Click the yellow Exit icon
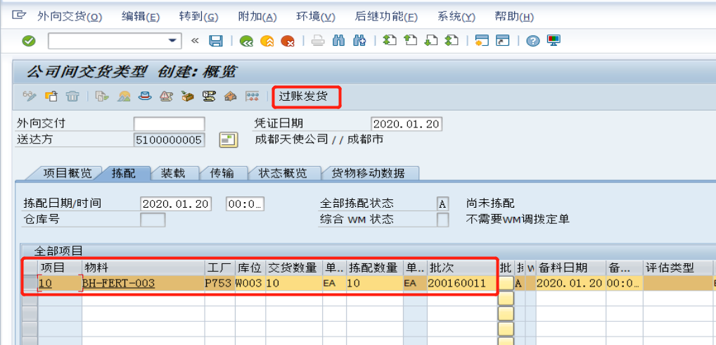 267,41
